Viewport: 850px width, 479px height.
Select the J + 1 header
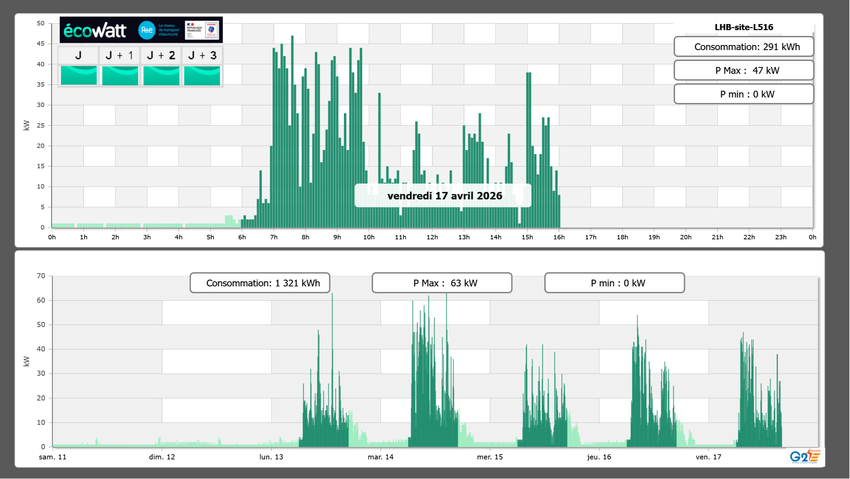[x=119, y=56]
